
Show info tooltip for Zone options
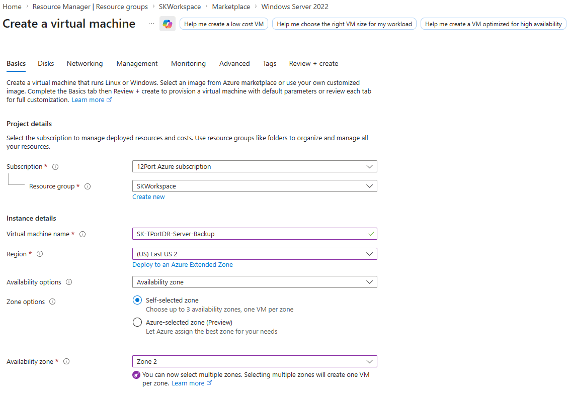(x=52, y=302)
